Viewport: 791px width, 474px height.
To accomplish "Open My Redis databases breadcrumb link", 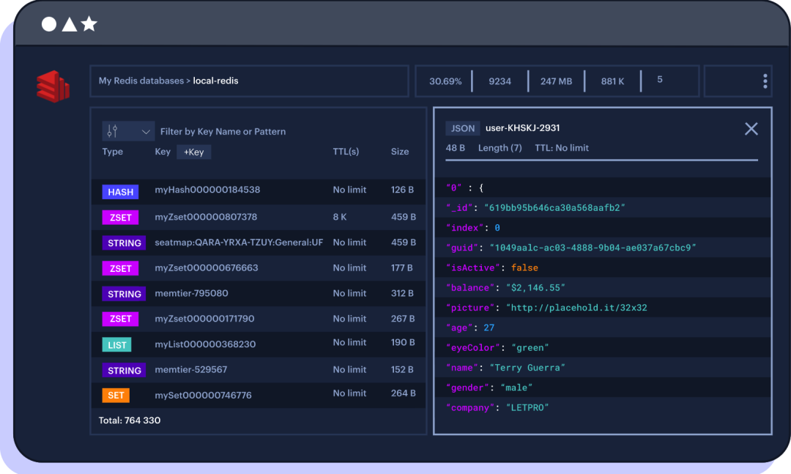I will coord(141,81).
